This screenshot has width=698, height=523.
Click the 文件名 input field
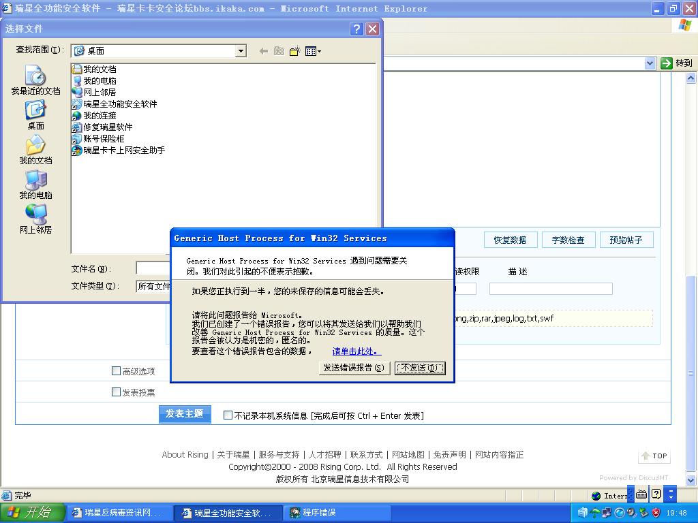(x=153, y=268)
